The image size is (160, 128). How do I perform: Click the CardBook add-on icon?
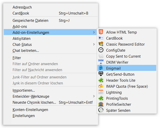(x=101, y=38)
